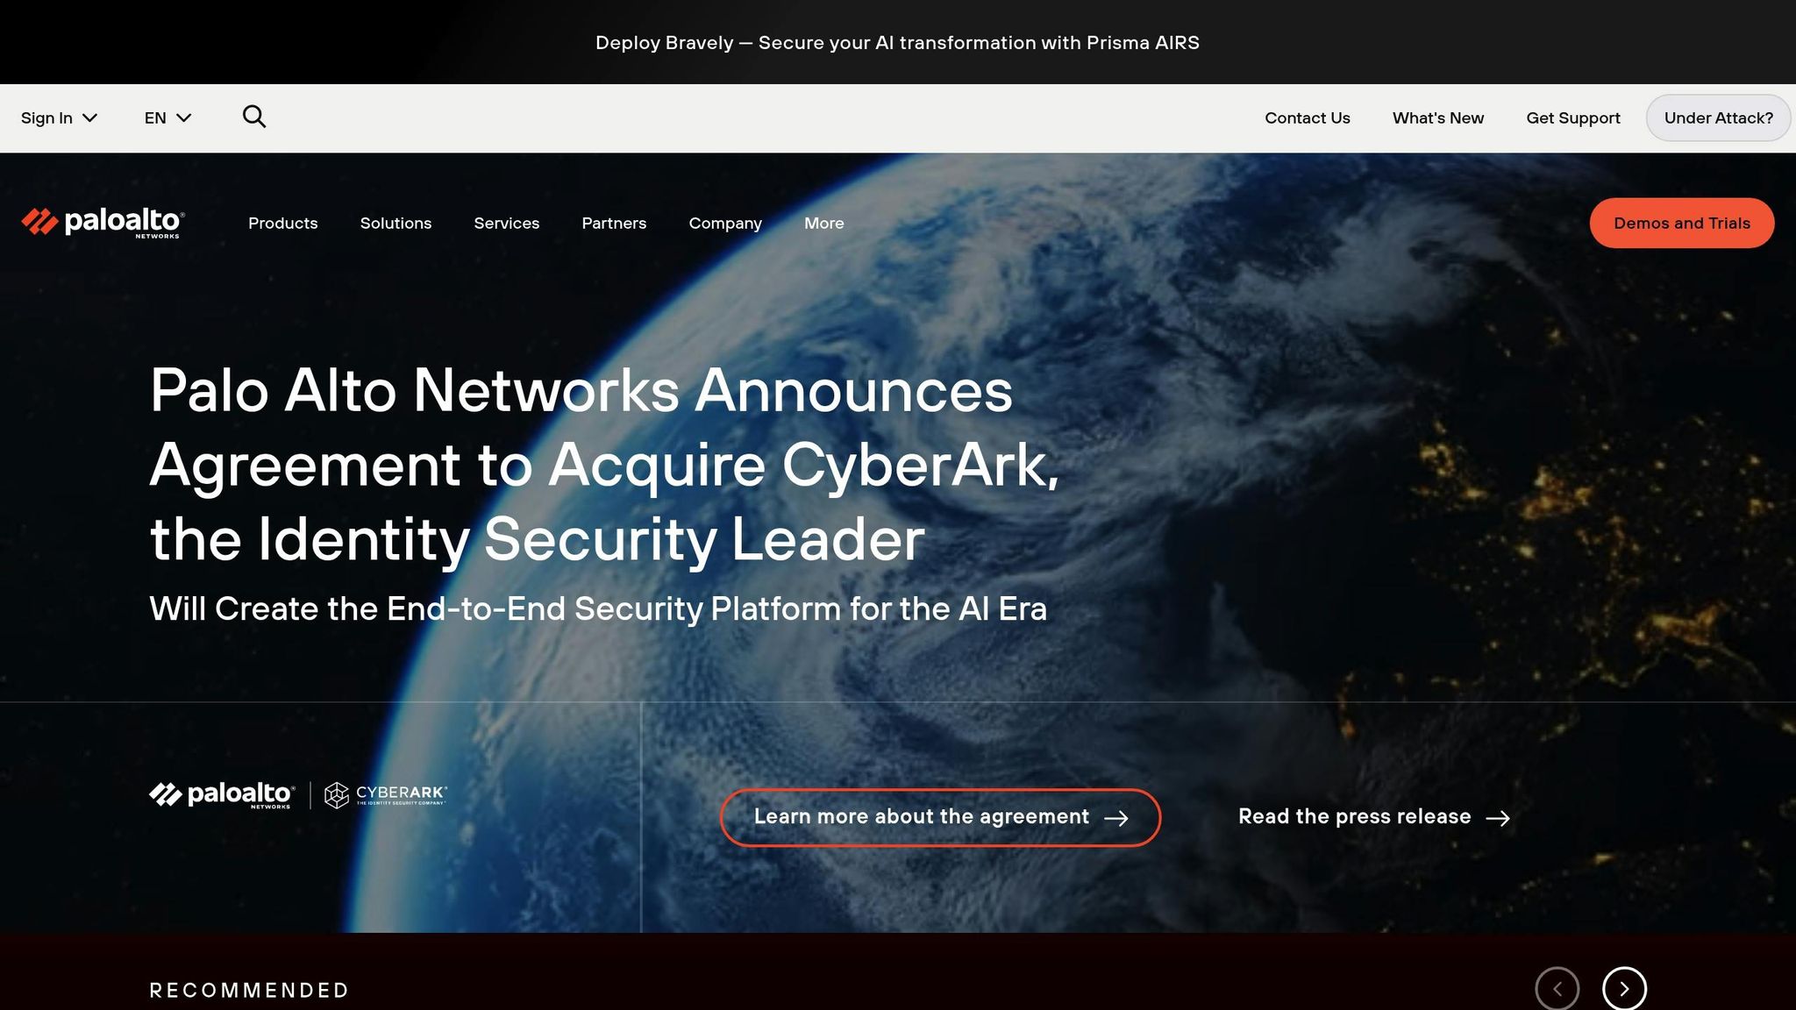
Task: Click the Prisma AIRS announcement banner
Action: [x=898, y=41]
